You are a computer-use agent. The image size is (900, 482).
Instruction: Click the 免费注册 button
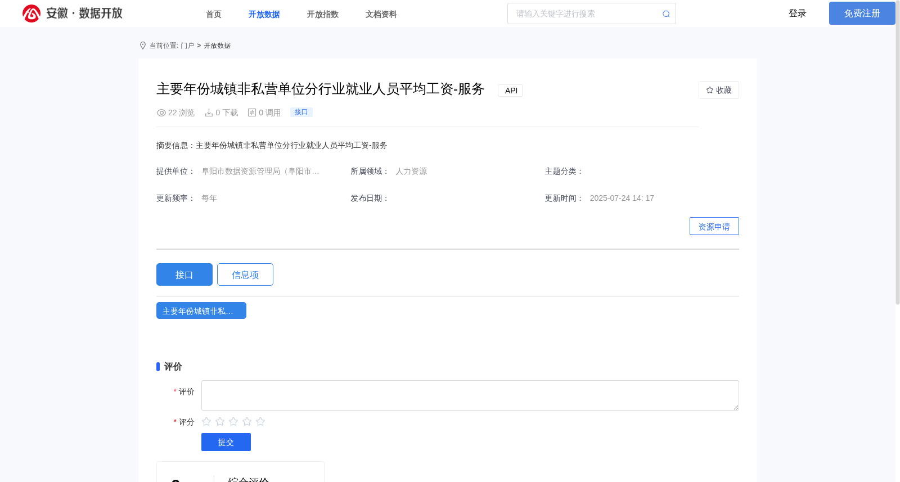tap(862, 13)
